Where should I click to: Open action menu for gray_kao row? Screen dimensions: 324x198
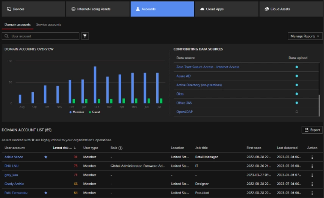pos(312,175)
